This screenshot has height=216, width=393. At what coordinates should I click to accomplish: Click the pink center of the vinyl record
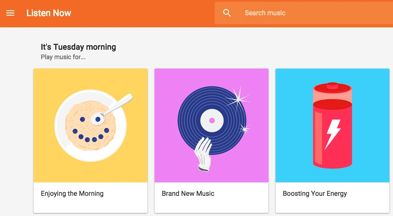point(212,121)
